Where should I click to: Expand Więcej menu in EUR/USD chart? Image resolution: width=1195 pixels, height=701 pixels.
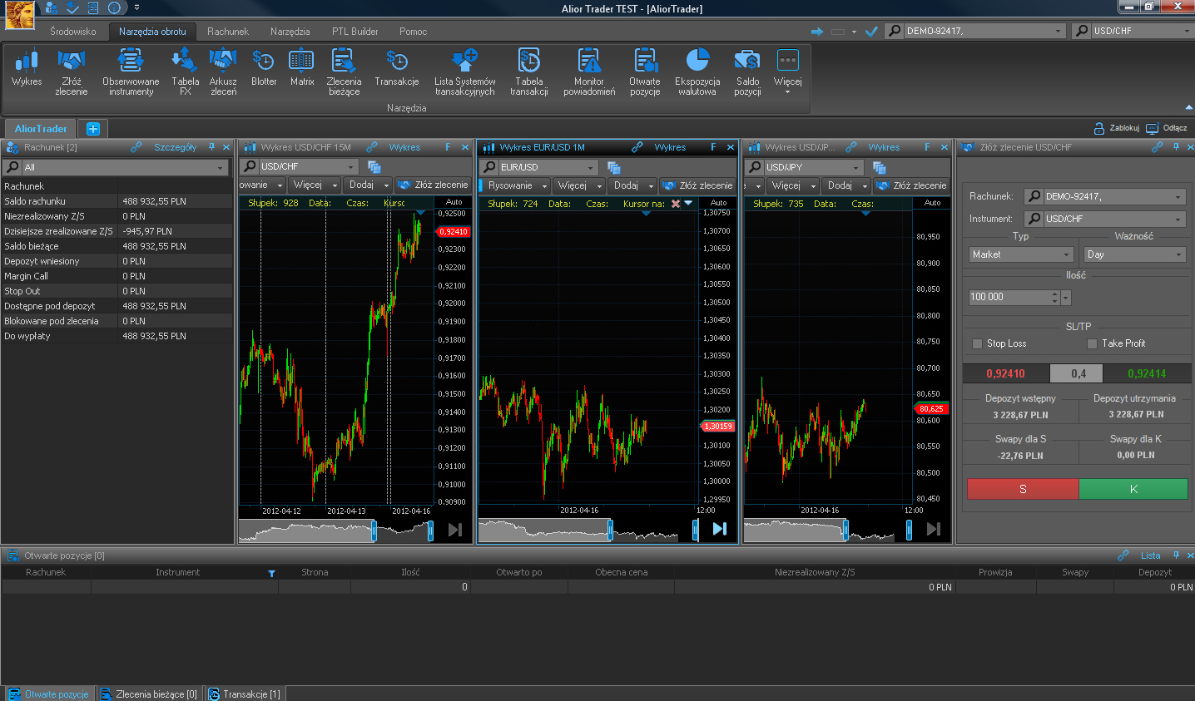(x=579, y=185)
